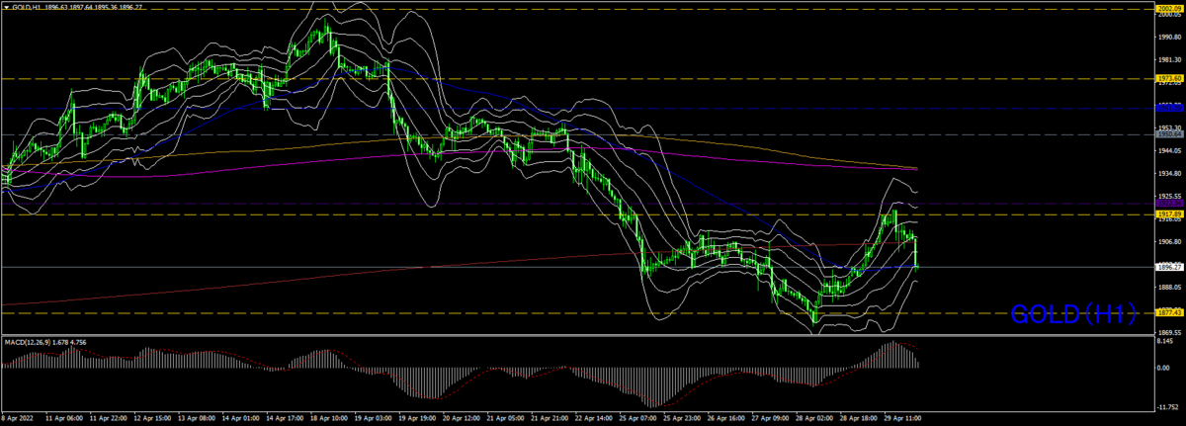Screen dimensions: 1186x426
Task: Select the 1917.89 yellow price tag
Action: coord(1170,213)
